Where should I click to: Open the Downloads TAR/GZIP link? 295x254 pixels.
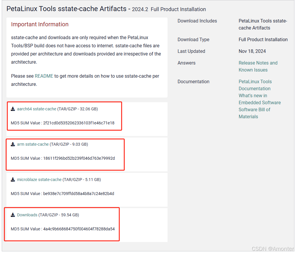[27, 215]
